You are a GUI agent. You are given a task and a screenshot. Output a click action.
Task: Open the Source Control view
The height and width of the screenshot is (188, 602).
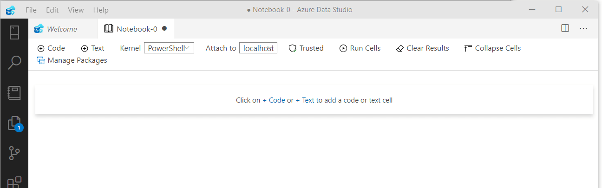click(x=14, y=153)
